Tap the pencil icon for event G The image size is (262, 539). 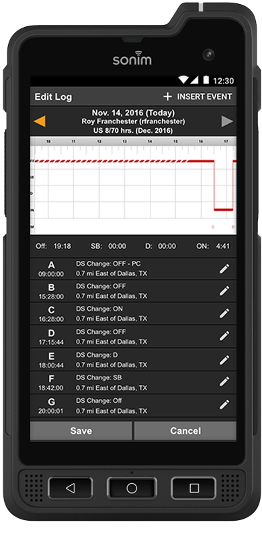224,405
